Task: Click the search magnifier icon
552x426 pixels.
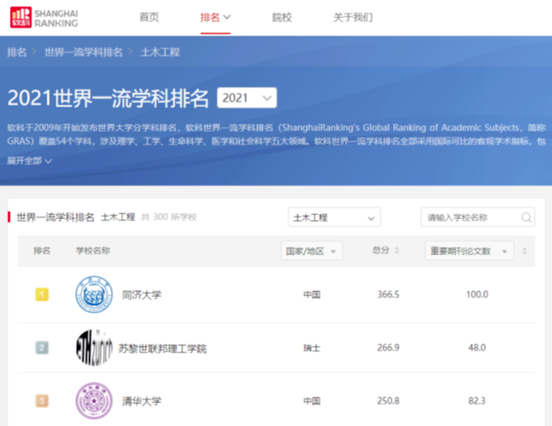Action: 526,217
